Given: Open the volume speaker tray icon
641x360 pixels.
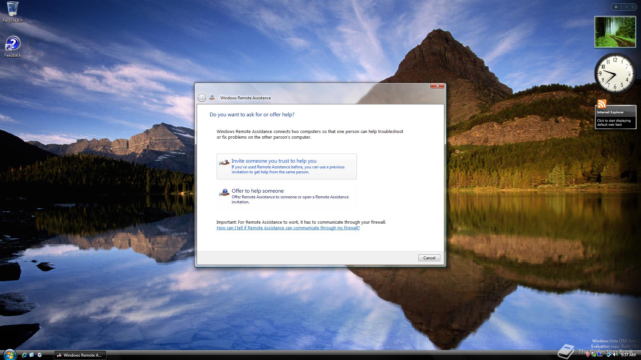Looking at the screenshot, I should point(615,354).
